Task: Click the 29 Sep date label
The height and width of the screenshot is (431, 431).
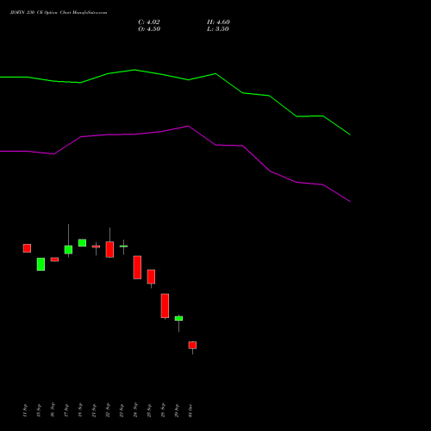Action: (x=177, y=411)
